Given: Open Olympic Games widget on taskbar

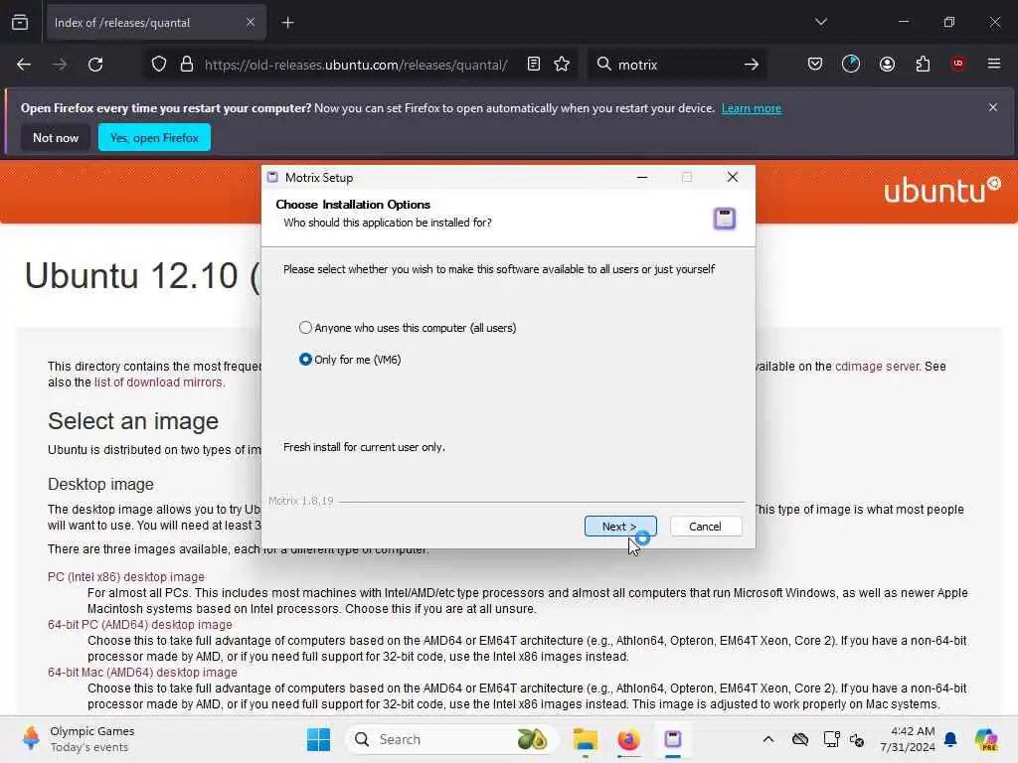Looking at the screenshot, I should click(x=78, y=739).
